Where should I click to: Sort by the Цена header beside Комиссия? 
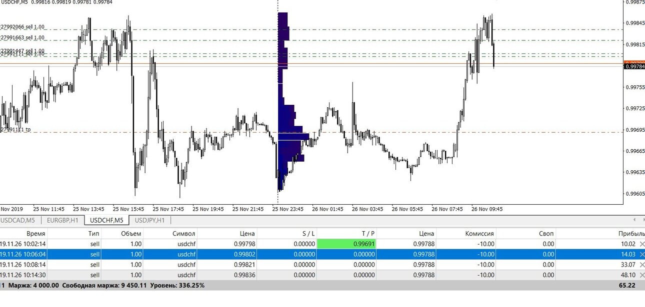click(426, 234)
